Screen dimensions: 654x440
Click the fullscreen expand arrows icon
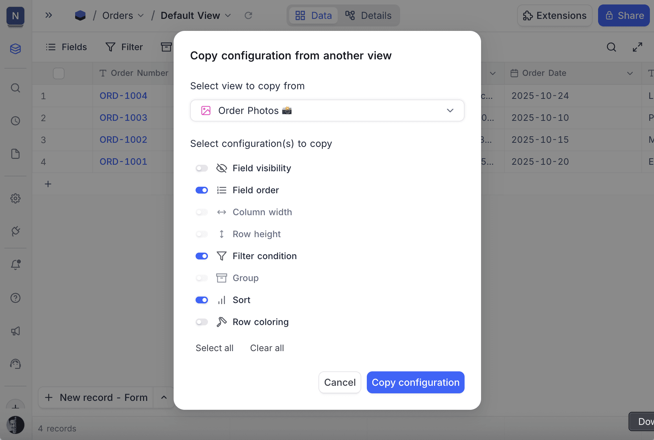pos(638,47)
